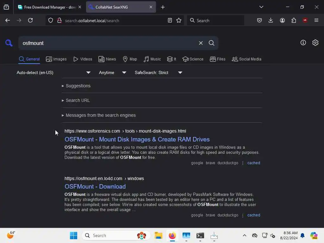
Task: Open notifications bell icon
Action: pos(302,235)
